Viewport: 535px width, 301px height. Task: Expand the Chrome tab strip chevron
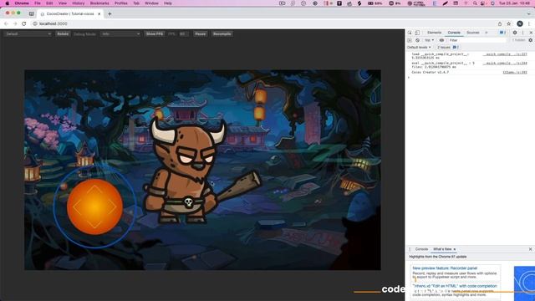point(529,14)
